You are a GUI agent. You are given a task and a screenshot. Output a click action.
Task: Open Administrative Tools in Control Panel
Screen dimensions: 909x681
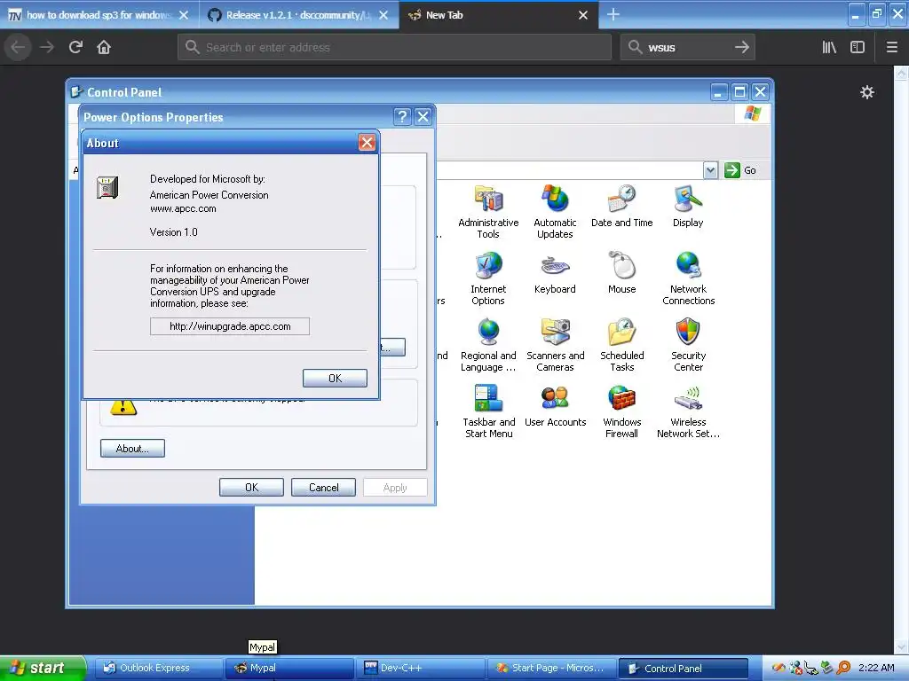click(x=488, y=211)
